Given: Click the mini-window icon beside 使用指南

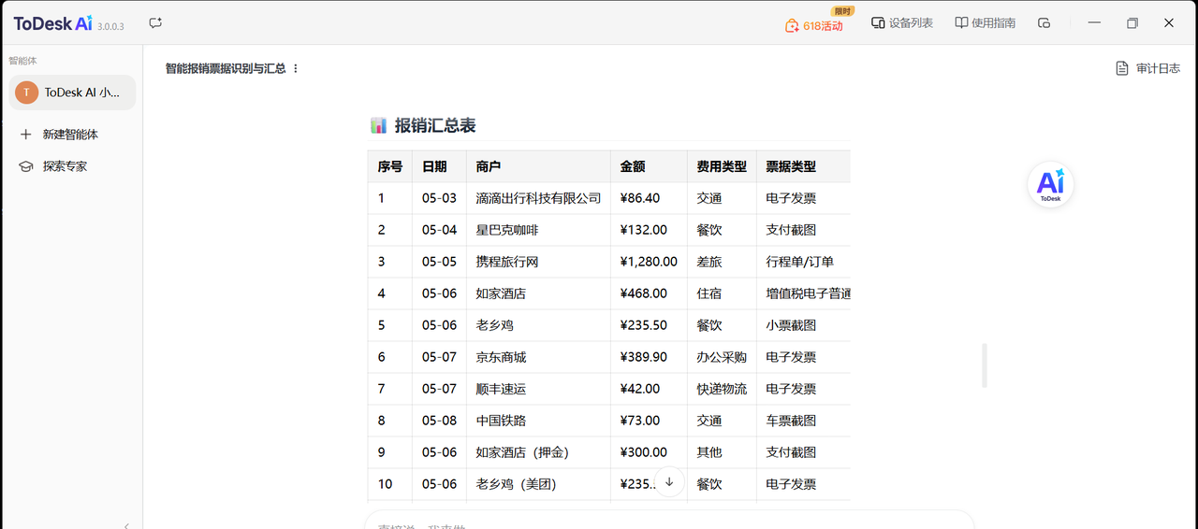Looking at the screenshot, I should [1045, 23].
